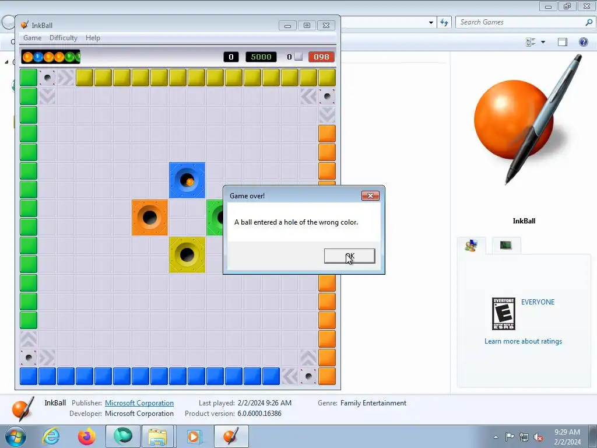Collapse the tree arrow behind InkBall window

[6, 62]
